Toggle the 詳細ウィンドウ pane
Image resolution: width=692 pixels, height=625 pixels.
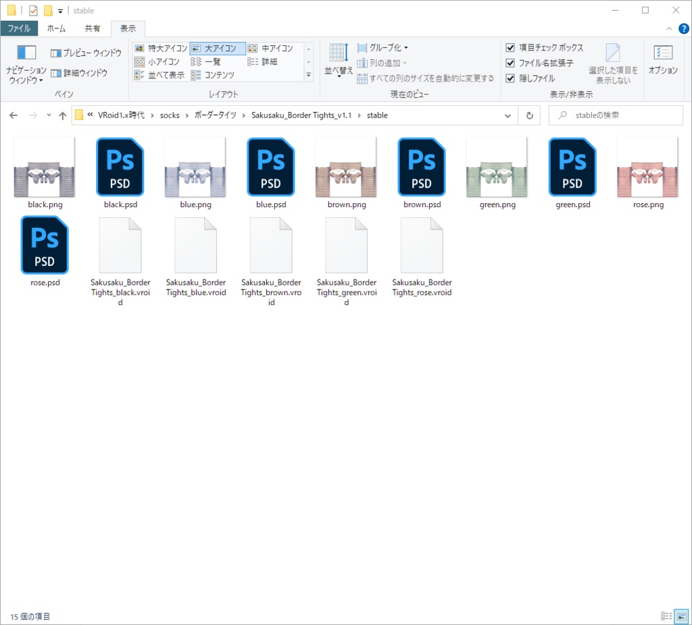point(79,73)
